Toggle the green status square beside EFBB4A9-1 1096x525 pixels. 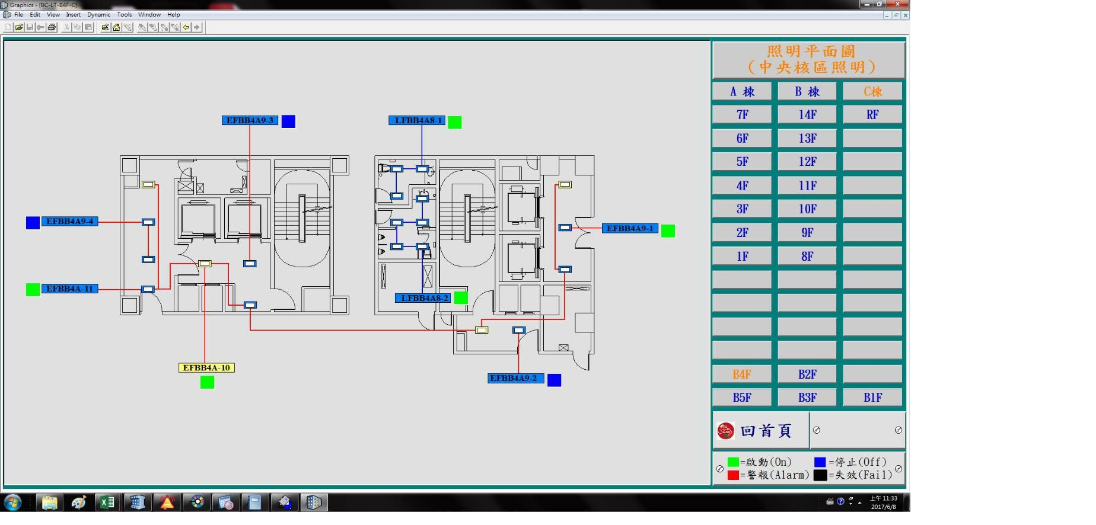click(x=668, y=231)
